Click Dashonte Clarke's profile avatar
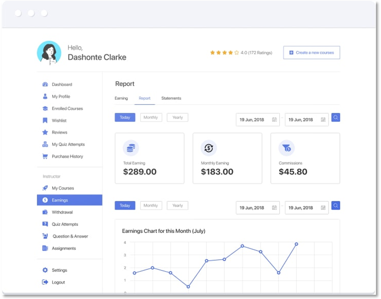Image resolution: width=381 pixels, height=299 pixels. (49, 53)
